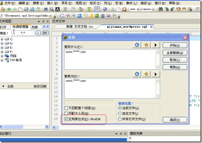Click the bold A font toolbar icon
The width and height of the screenshot is (202, 143).
[x=57, y=9]
